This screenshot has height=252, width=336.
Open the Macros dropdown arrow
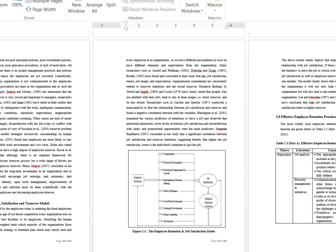tap(215, 11)
